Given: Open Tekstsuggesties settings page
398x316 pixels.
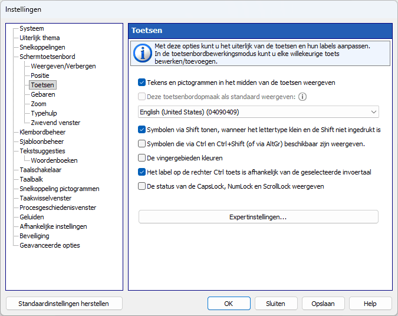Looking at the screenshot, I should (x=42, y=151).
